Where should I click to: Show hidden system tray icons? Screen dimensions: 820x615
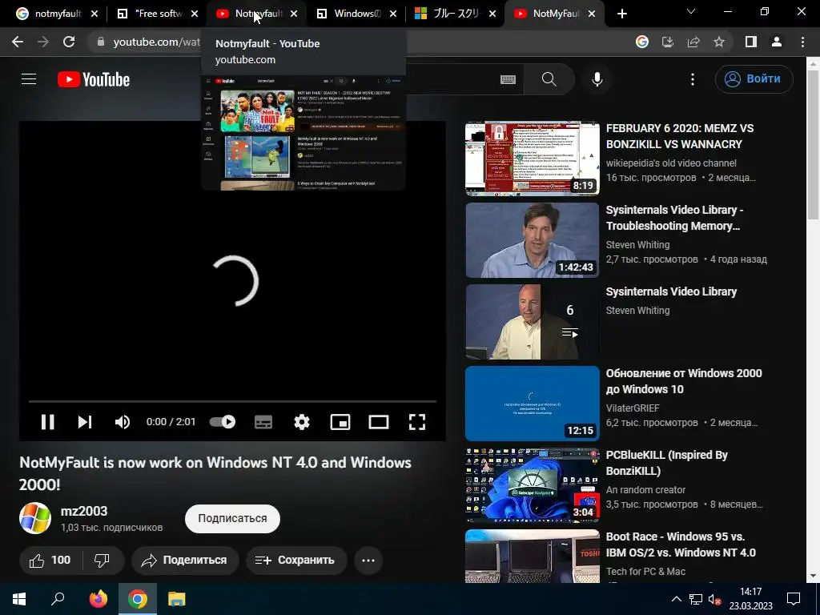(676, 599)
